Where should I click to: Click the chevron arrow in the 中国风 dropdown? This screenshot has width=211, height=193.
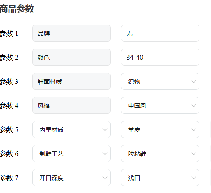[x=194, y=106]
